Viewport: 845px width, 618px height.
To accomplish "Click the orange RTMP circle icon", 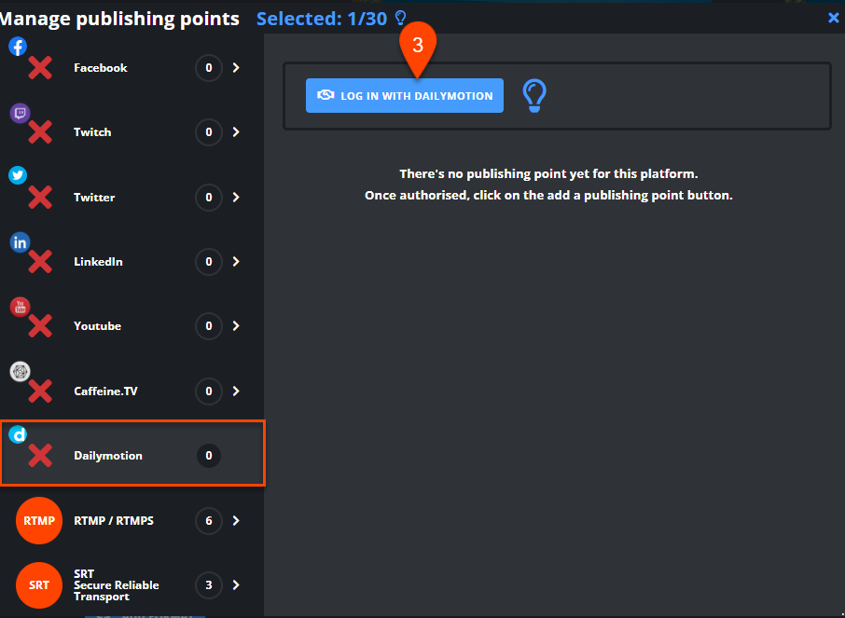I will click(x=39, y=520).
